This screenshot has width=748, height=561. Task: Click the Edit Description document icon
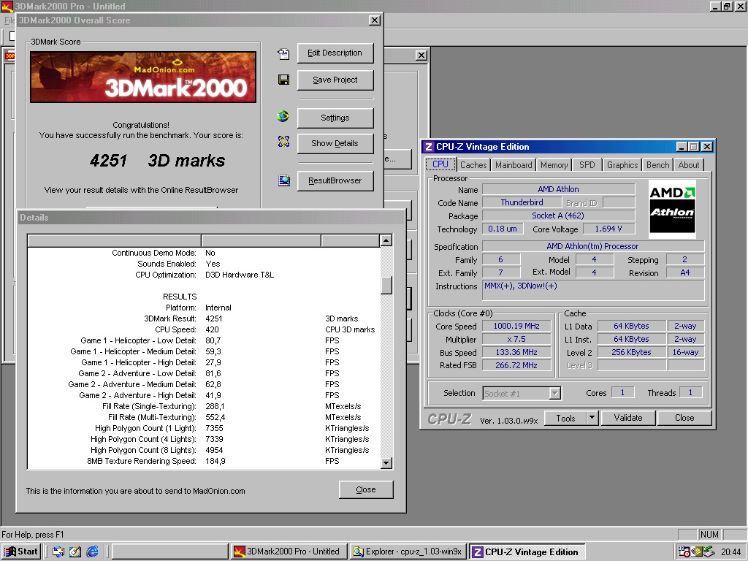tap(284, 53)
